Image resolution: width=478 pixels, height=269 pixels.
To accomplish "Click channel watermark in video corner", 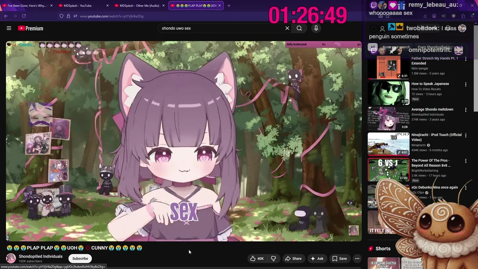I will coord(354,231).
